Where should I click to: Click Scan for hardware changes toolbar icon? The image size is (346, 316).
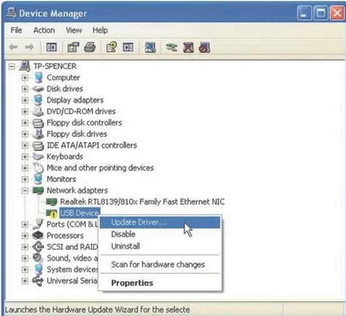click(x=150, y=48)
